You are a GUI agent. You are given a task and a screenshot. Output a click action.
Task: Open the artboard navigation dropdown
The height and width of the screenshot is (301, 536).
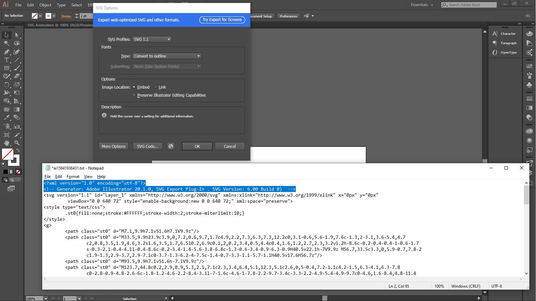click(79, 299)
